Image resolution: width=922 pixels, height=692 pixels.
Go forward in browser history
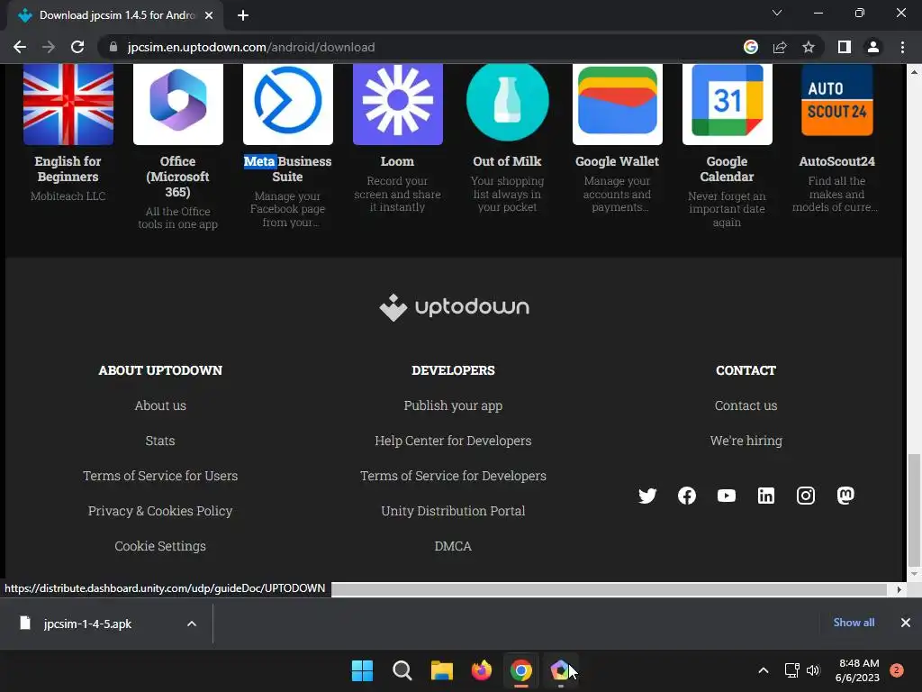[49, 47]
